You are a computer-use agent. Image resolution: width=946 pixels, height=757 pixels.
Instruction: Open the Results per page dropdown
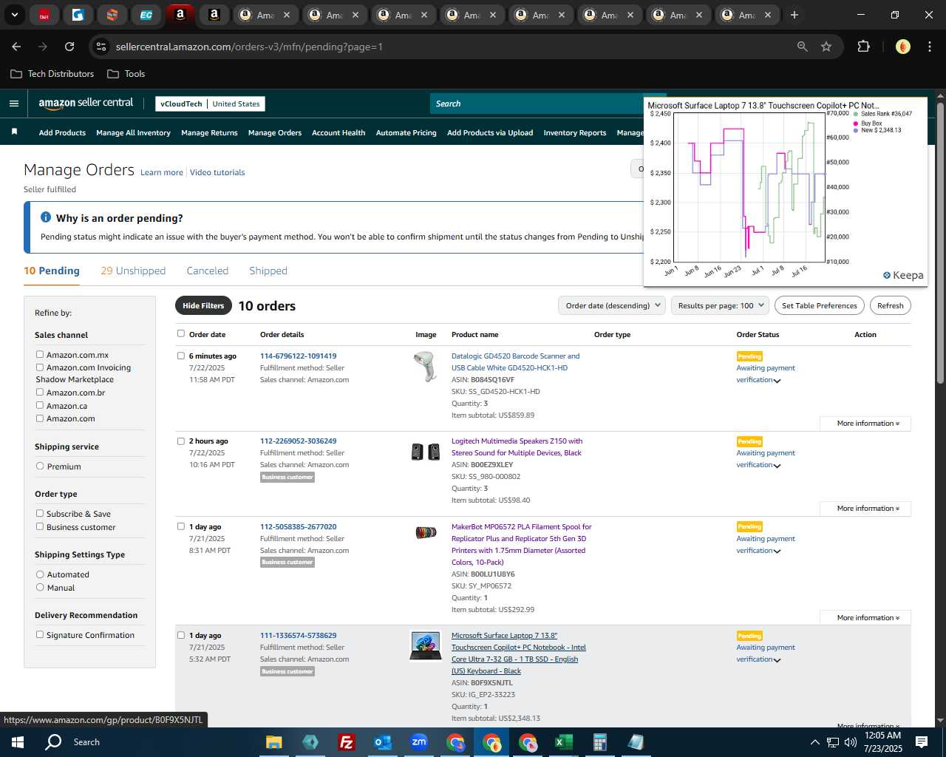721,305
